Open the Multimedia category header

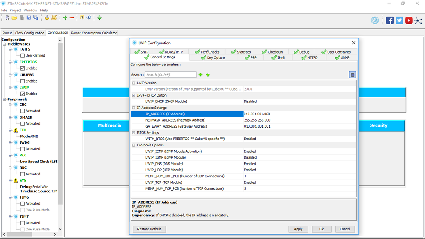[109, 125]
